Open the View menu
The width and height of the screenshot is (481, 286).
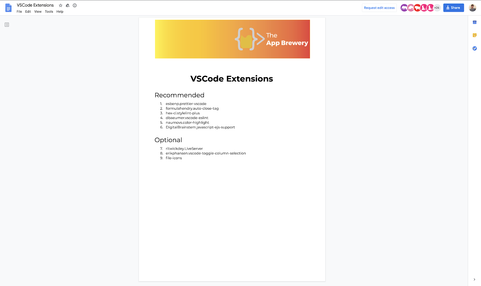coord(38,12)
